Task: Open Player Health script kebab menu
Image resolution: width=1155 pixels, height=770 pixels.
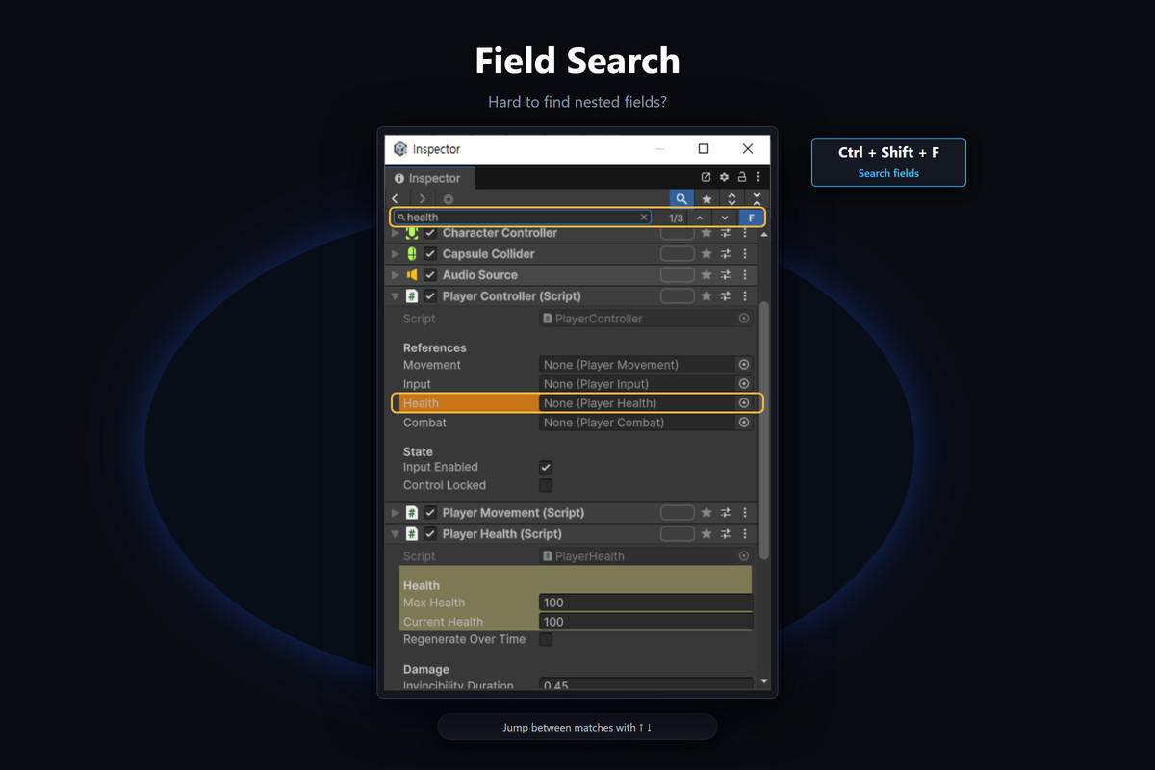Action: 745,534
